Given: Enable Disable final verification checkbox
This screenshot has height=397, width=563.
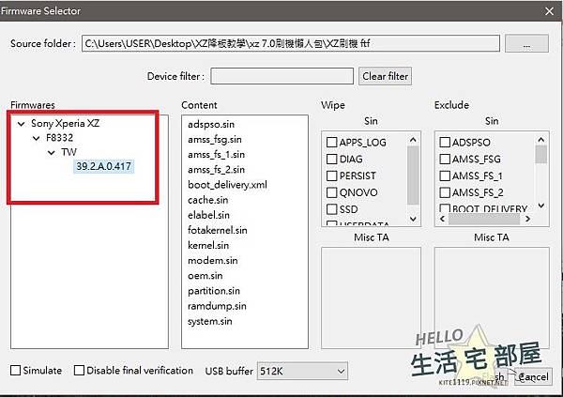Looking at the screenshot, I should pos(79,371).
